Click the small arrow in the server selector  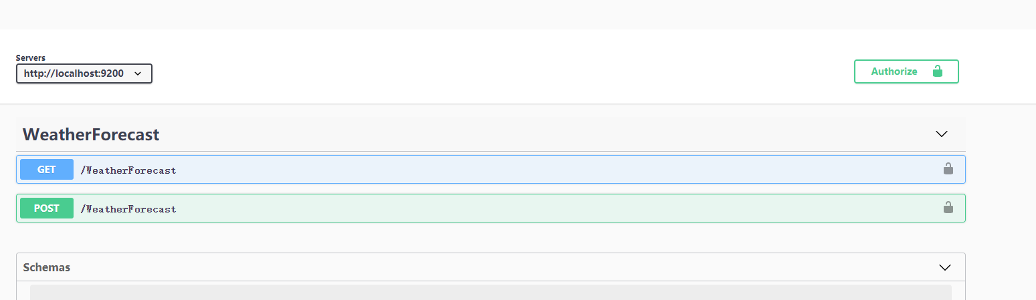[138, 73]
